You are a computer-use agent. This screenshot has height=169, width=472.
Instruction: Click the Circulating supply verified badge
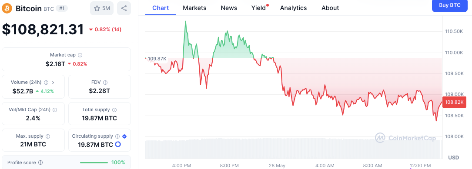(124, 136)
